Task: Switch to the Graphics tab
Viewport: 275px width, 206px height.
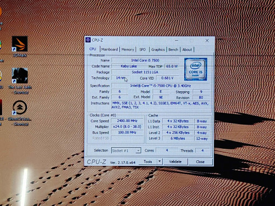Action: click(158, 49)
